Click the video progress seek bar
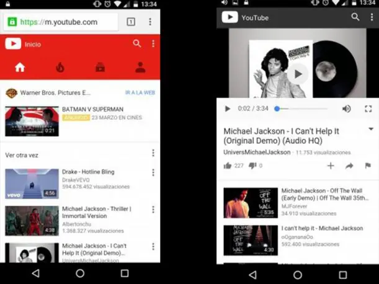This screenshot has width=379, height=284. (301, 109)
